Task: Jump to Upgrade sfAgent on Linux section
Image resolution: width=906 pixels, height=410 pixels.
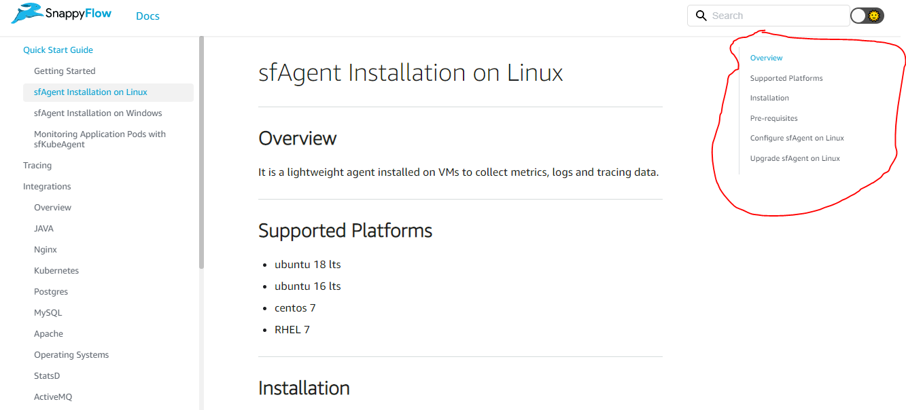Action: (795, 159)
